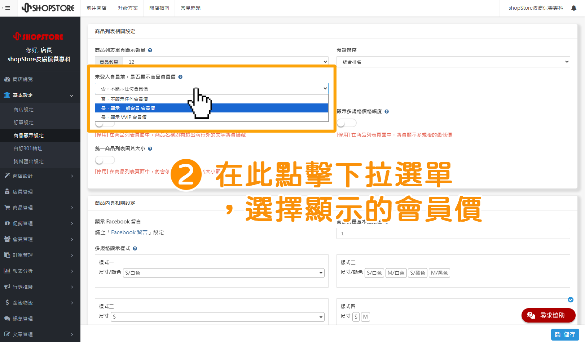This screenshot has width=585, height=342.
Task: Enable the 顯示多規格價格幅度 switch
Action: [346, 123]
